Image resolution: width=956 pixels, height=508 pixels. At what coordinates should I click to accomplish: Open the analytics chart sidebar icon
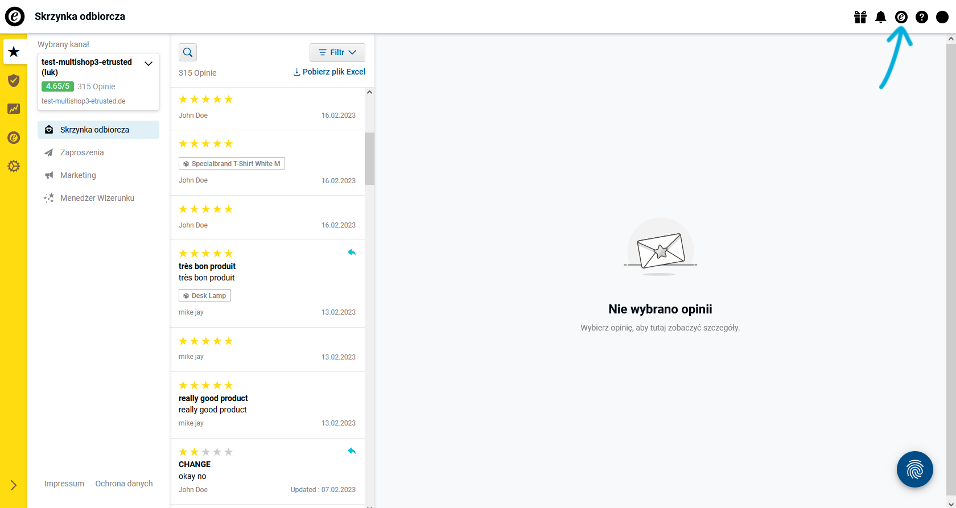[14, 109]
